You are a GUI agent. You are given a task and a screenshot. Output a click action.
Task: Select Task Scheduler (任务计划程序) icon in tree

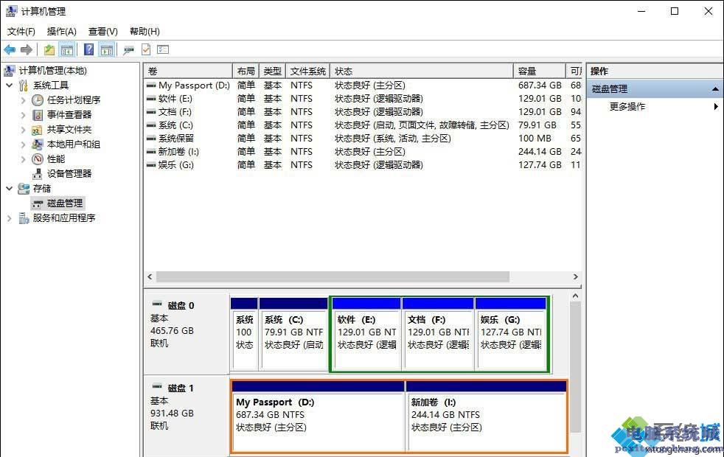[38, 100]
